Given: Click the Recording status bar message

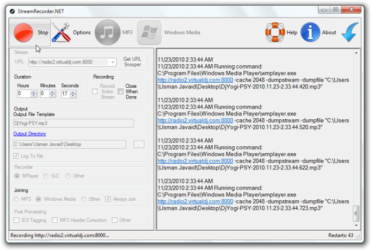Looking at the screenshot, I should 60,235.
